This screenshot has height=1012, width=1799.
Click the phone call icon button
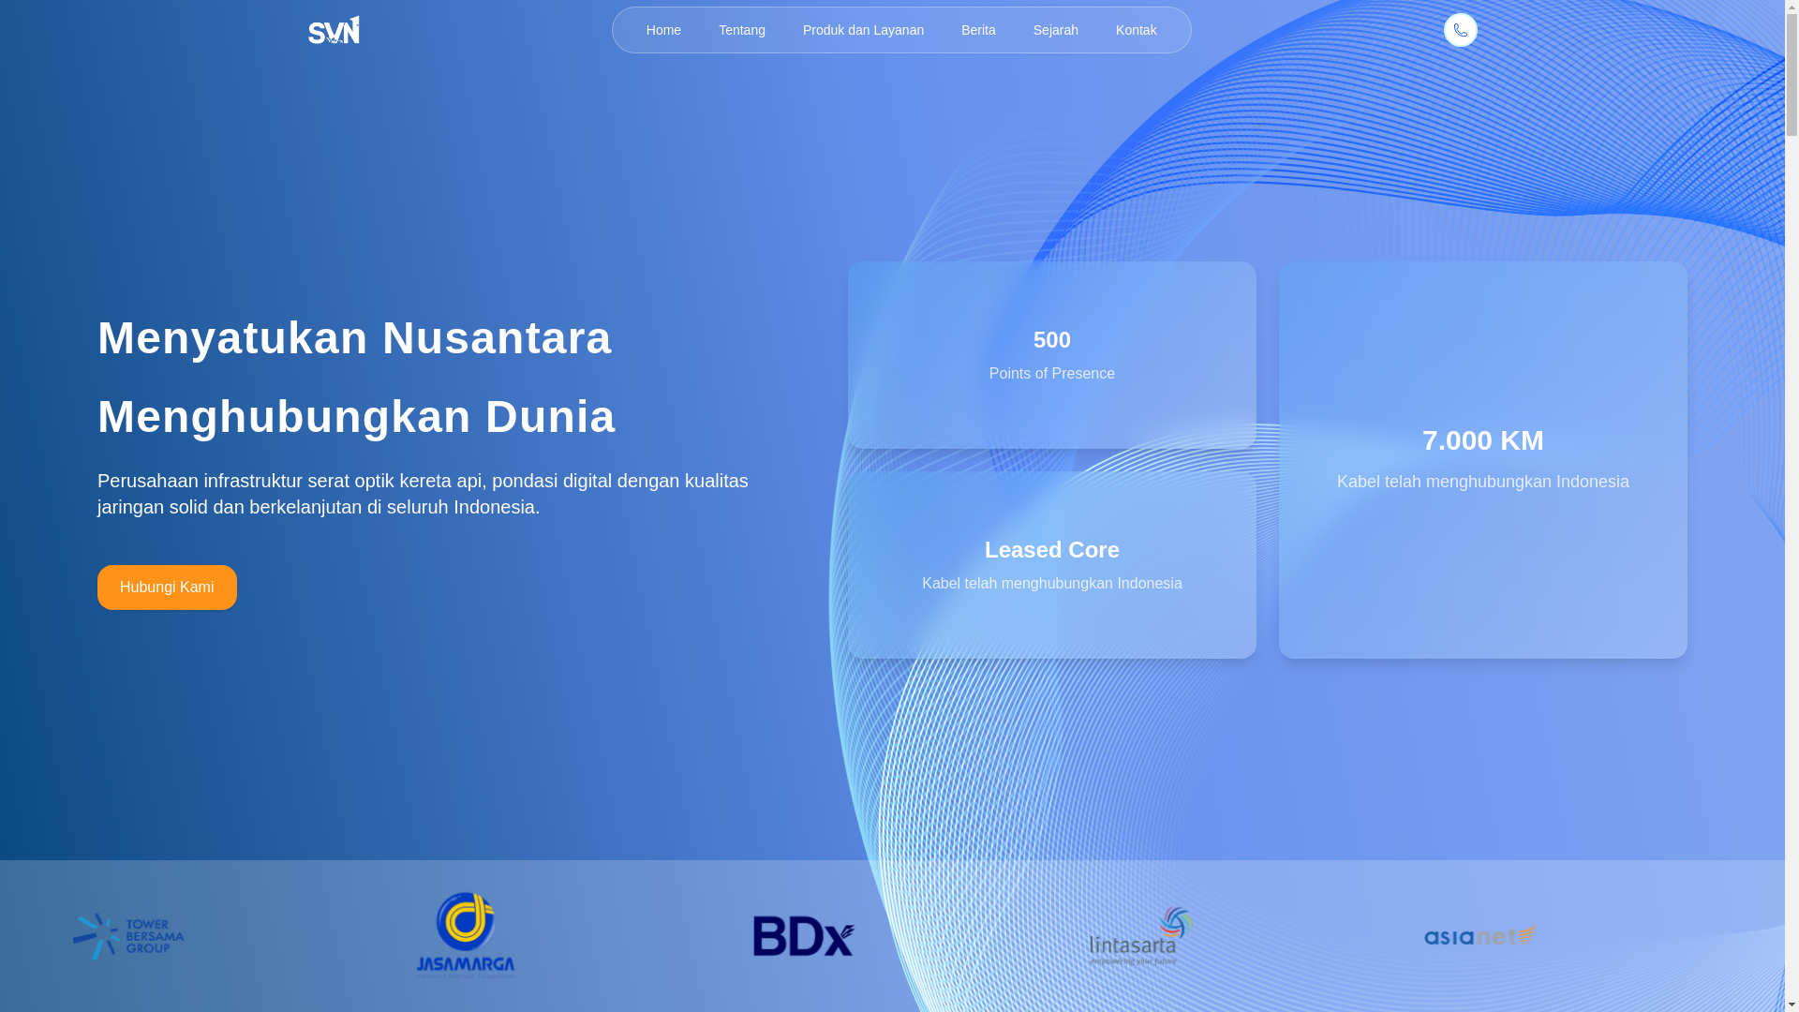point(1460,30)
